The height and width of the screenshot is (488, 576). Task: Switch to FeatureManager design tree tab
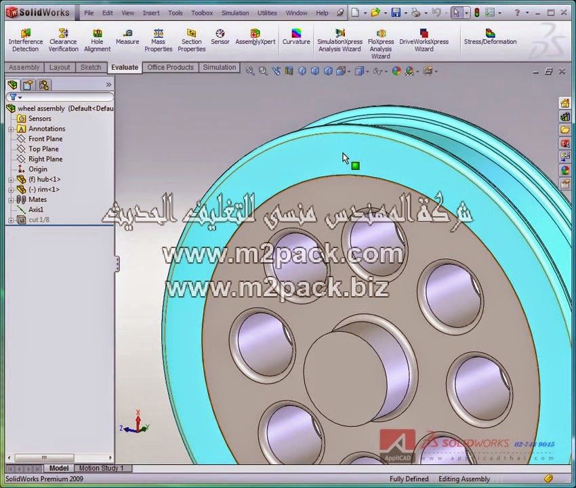click(12, 85)
